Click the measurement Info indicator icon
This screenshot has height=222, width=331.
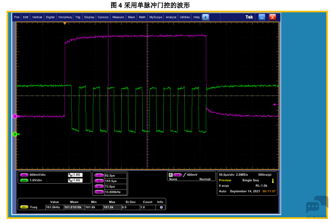click(161, 207)
